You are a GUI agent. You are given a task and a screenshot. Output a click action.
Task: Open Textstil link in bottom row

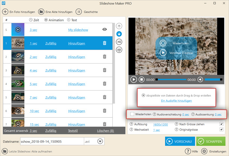pyautogui.click(x=73, y=131)
